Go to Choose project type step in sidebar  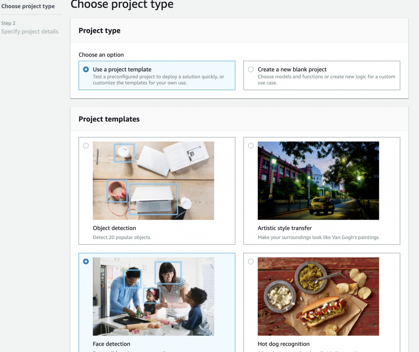click(28, 6)
